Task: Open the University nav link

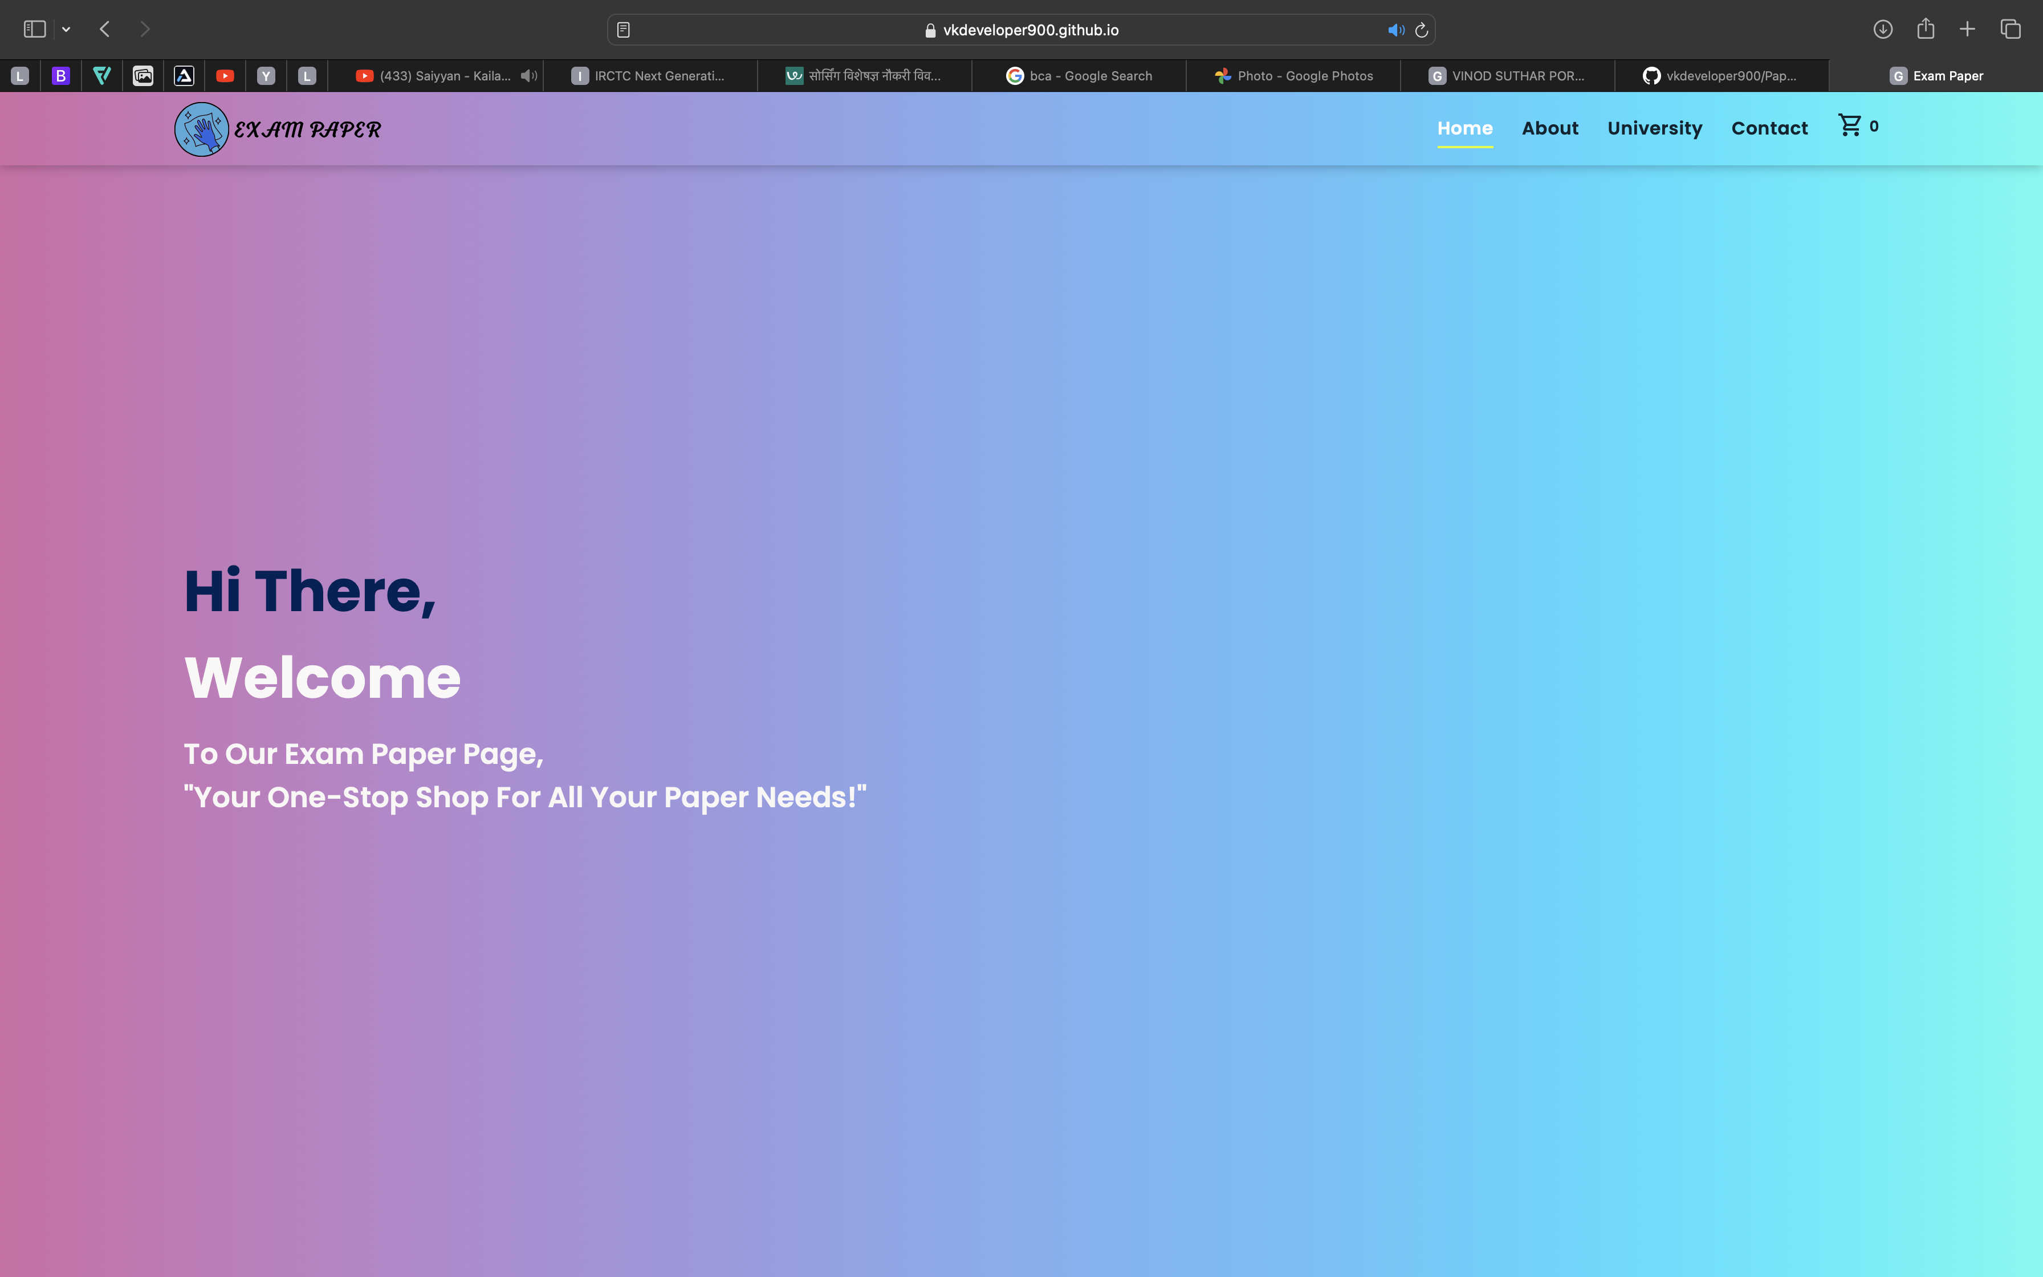Action: (1655, 128)
